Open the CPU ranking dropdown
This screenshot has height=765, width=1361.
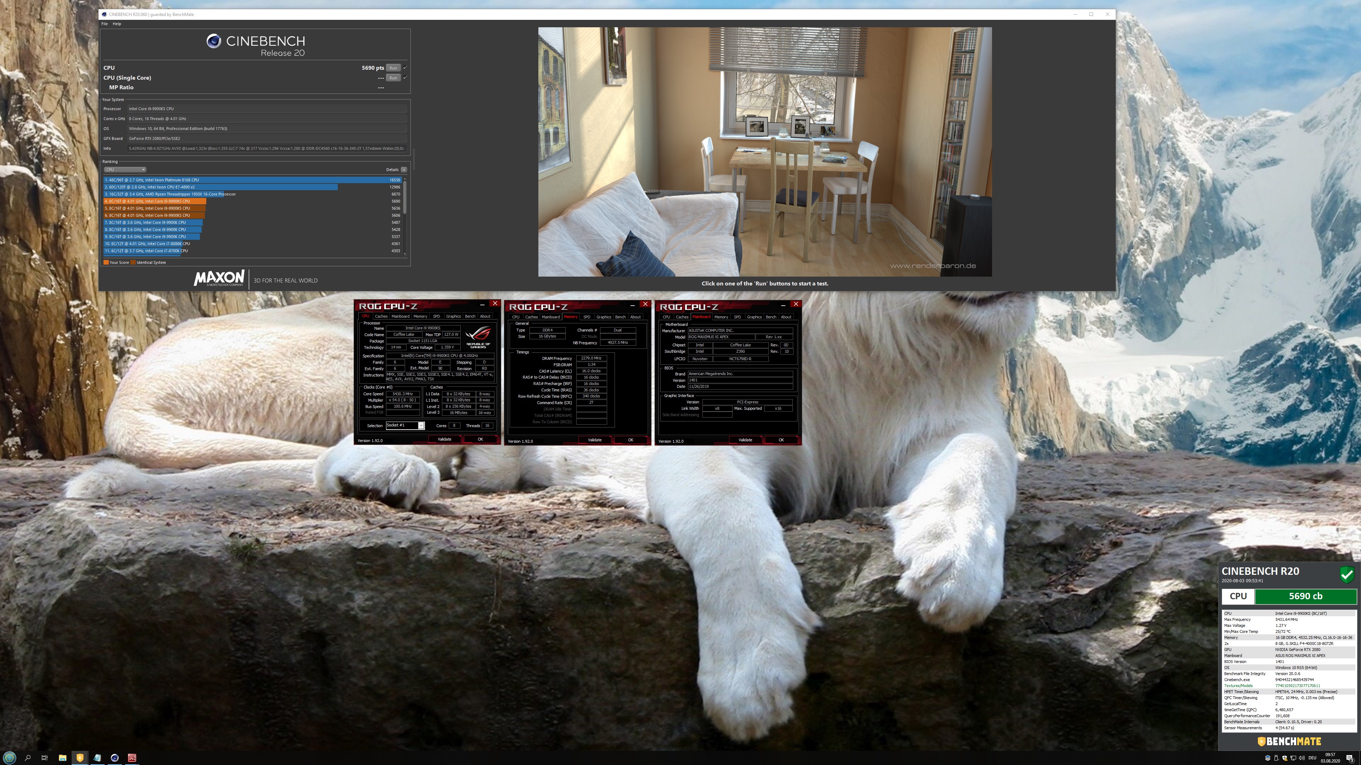pos(125,170)
